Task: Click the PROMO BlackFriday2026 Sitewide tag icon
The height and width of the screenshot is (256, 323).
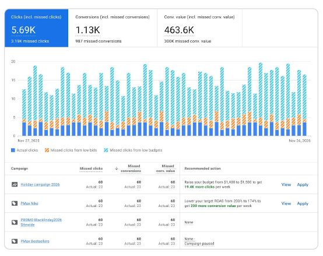Action: pyautogui.click(x=15, y=222)
